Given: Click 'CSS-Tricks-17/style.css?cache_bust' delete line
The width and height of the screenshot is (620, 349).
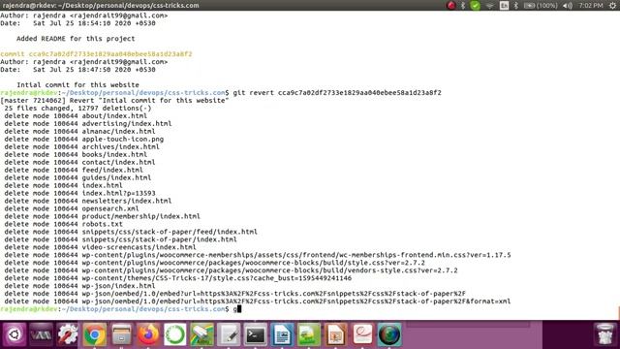Looking at the screenshot, I should point(178,278).
